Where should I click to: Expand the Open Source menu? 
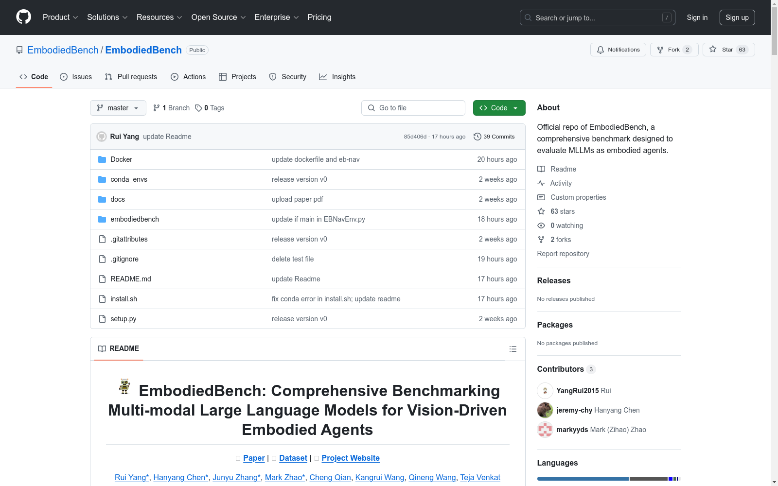point(219,17)
